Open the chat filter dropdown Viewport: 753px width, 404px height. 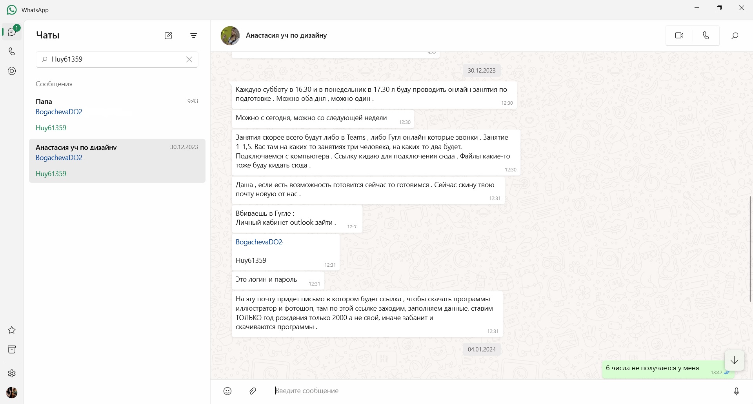[x=194, y=35]
